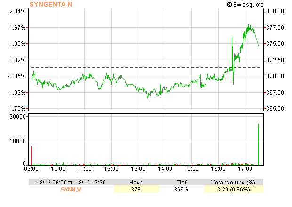Select the Tief column header
292x207 pixels.
pyautogui.click(x=181, y=182)
